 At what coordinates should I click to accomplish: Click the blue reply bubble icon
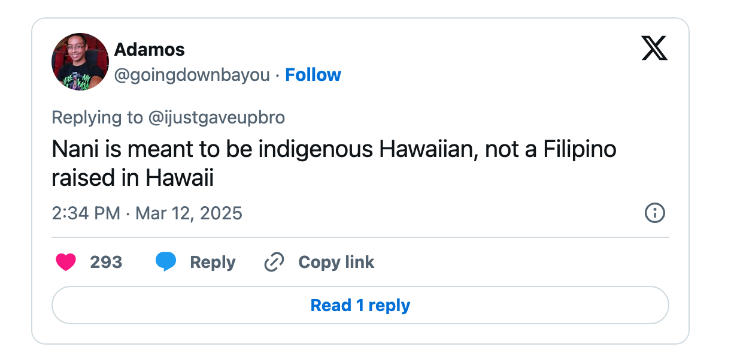[166, 261]
